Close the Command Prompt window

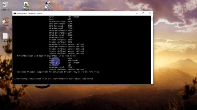coord(150,13)
